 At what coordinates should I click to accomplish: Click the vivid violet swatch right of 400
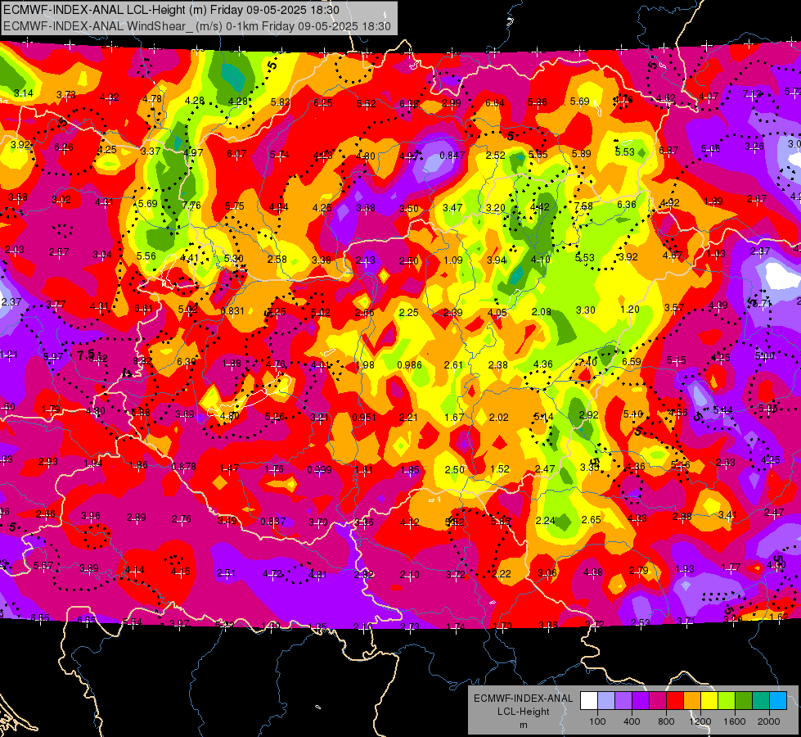(x=641, y=701)
